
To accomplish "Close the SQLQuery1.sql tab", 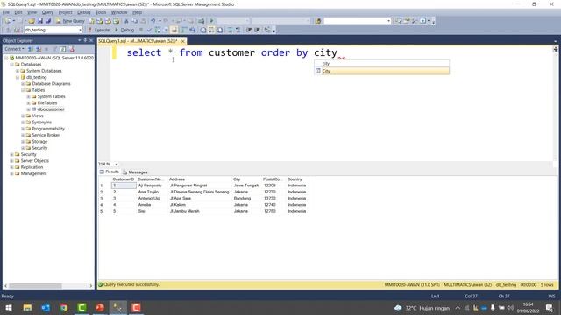I will (183, 41).
